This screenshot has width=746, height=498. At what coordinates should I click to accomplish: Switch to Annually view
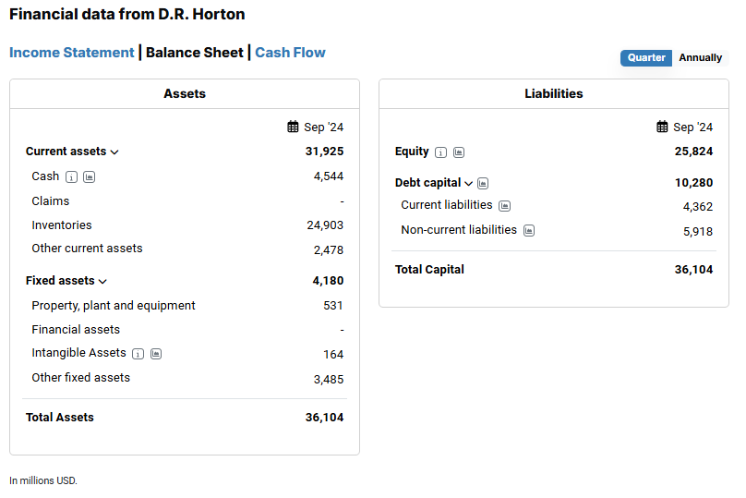coord(701,57)
